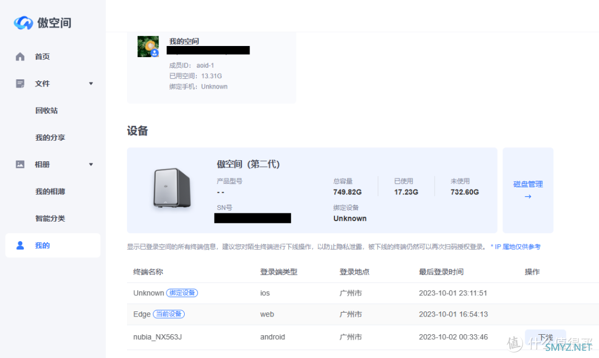Click the * IP 属地仅供参考 note
599x358 pixels.
click(515, 247)
